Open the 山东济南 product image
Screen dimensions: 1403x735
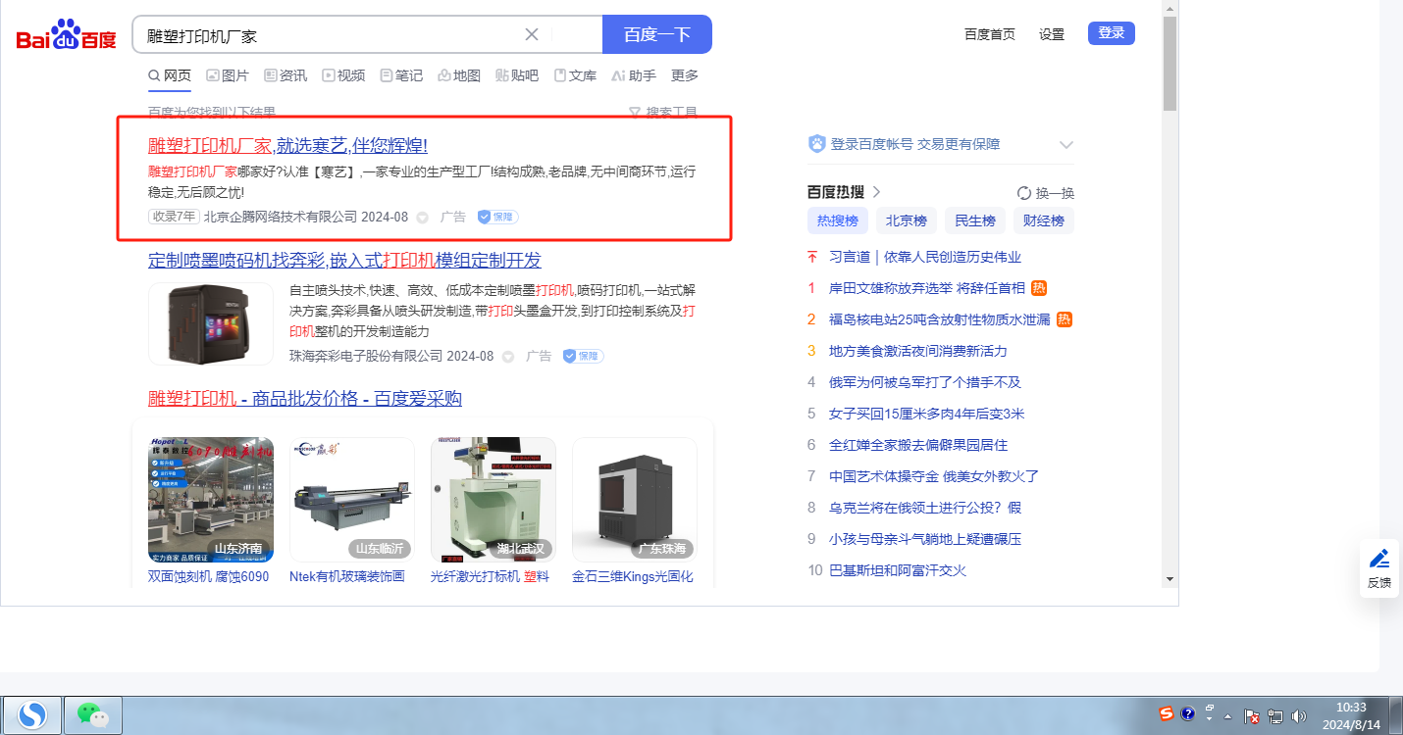click(x=211, y=500)
